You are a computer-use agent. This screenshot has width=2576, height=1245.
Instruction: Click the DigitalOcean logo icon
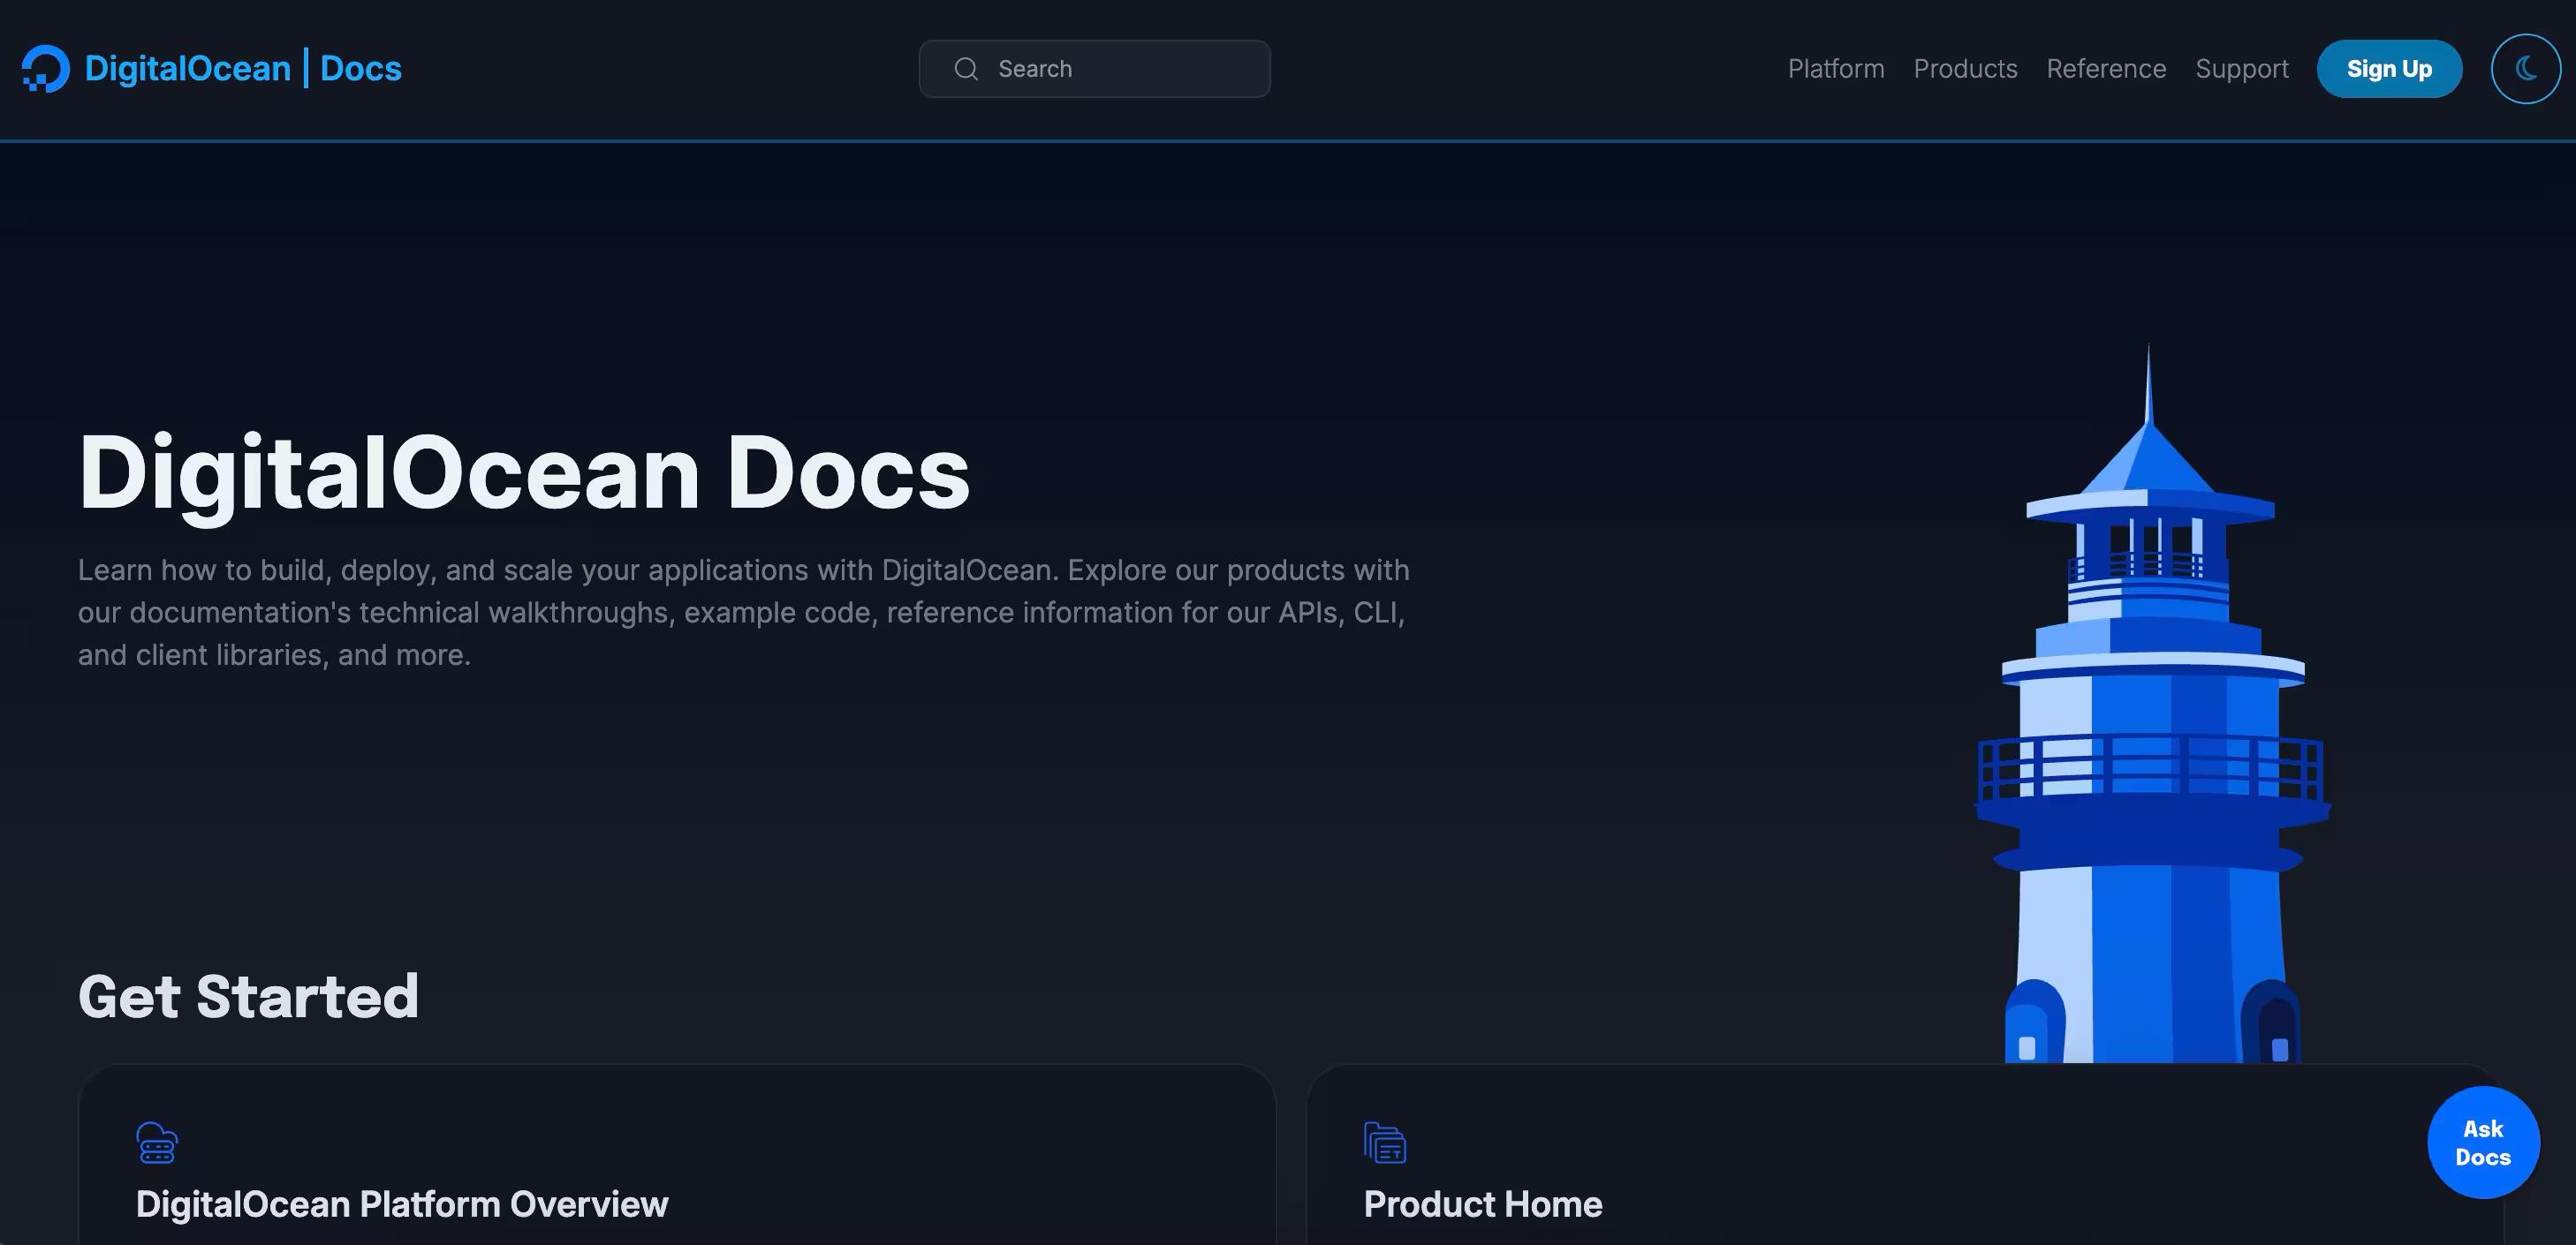pyautogui.click(x=46, y=68)
